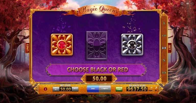Select the Max Bet button

pyautogui.click(x=56, y=89)
